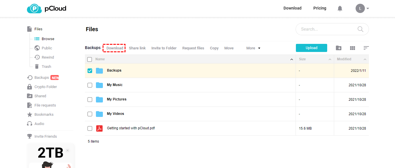Toggle the select-all checkbox in header
The image size is (395, 168).
click(90, 59)
